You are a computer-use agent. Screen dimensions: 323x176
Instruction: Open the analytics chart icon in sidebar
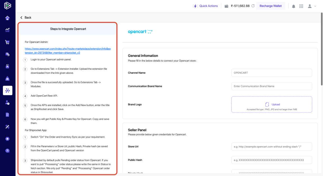(7, 30)
